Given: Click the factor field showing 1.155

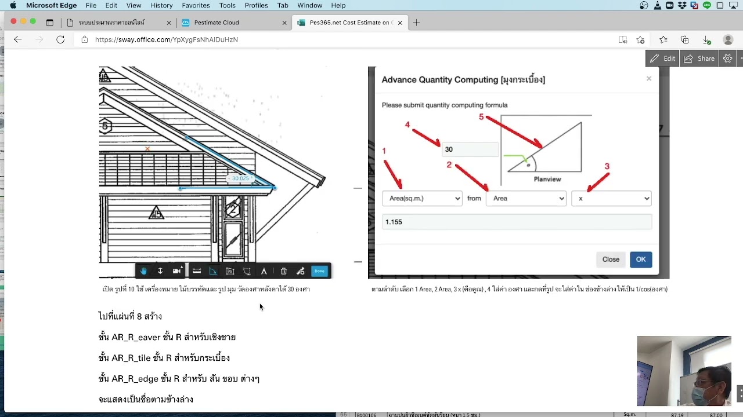Looking at the screenshot, I should coord(517,222).
